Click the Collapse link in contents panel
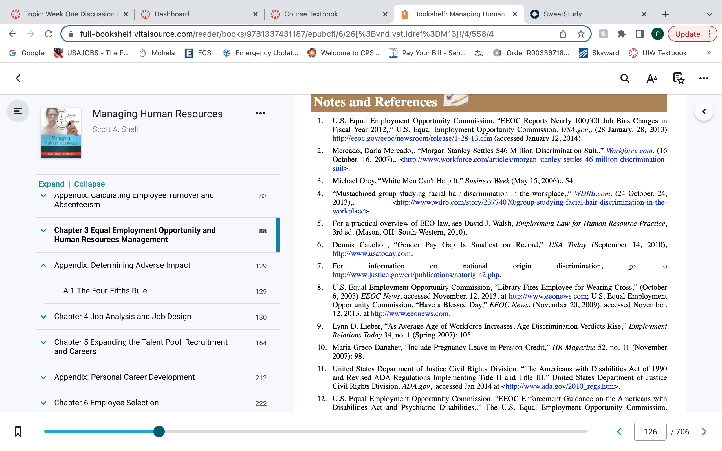 89,184
